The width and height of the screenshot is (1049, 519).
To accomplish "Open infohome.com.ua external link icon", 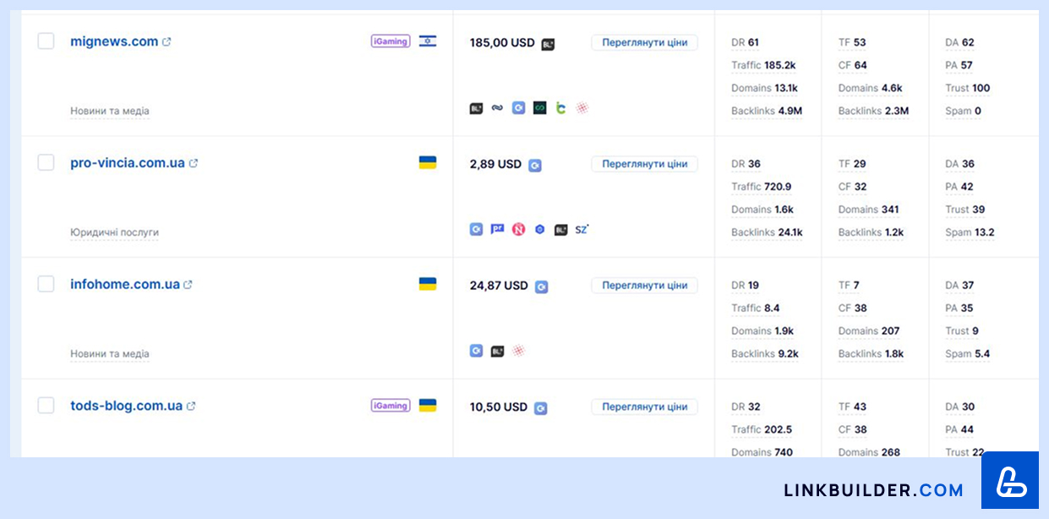I will [x=188, y=285].
